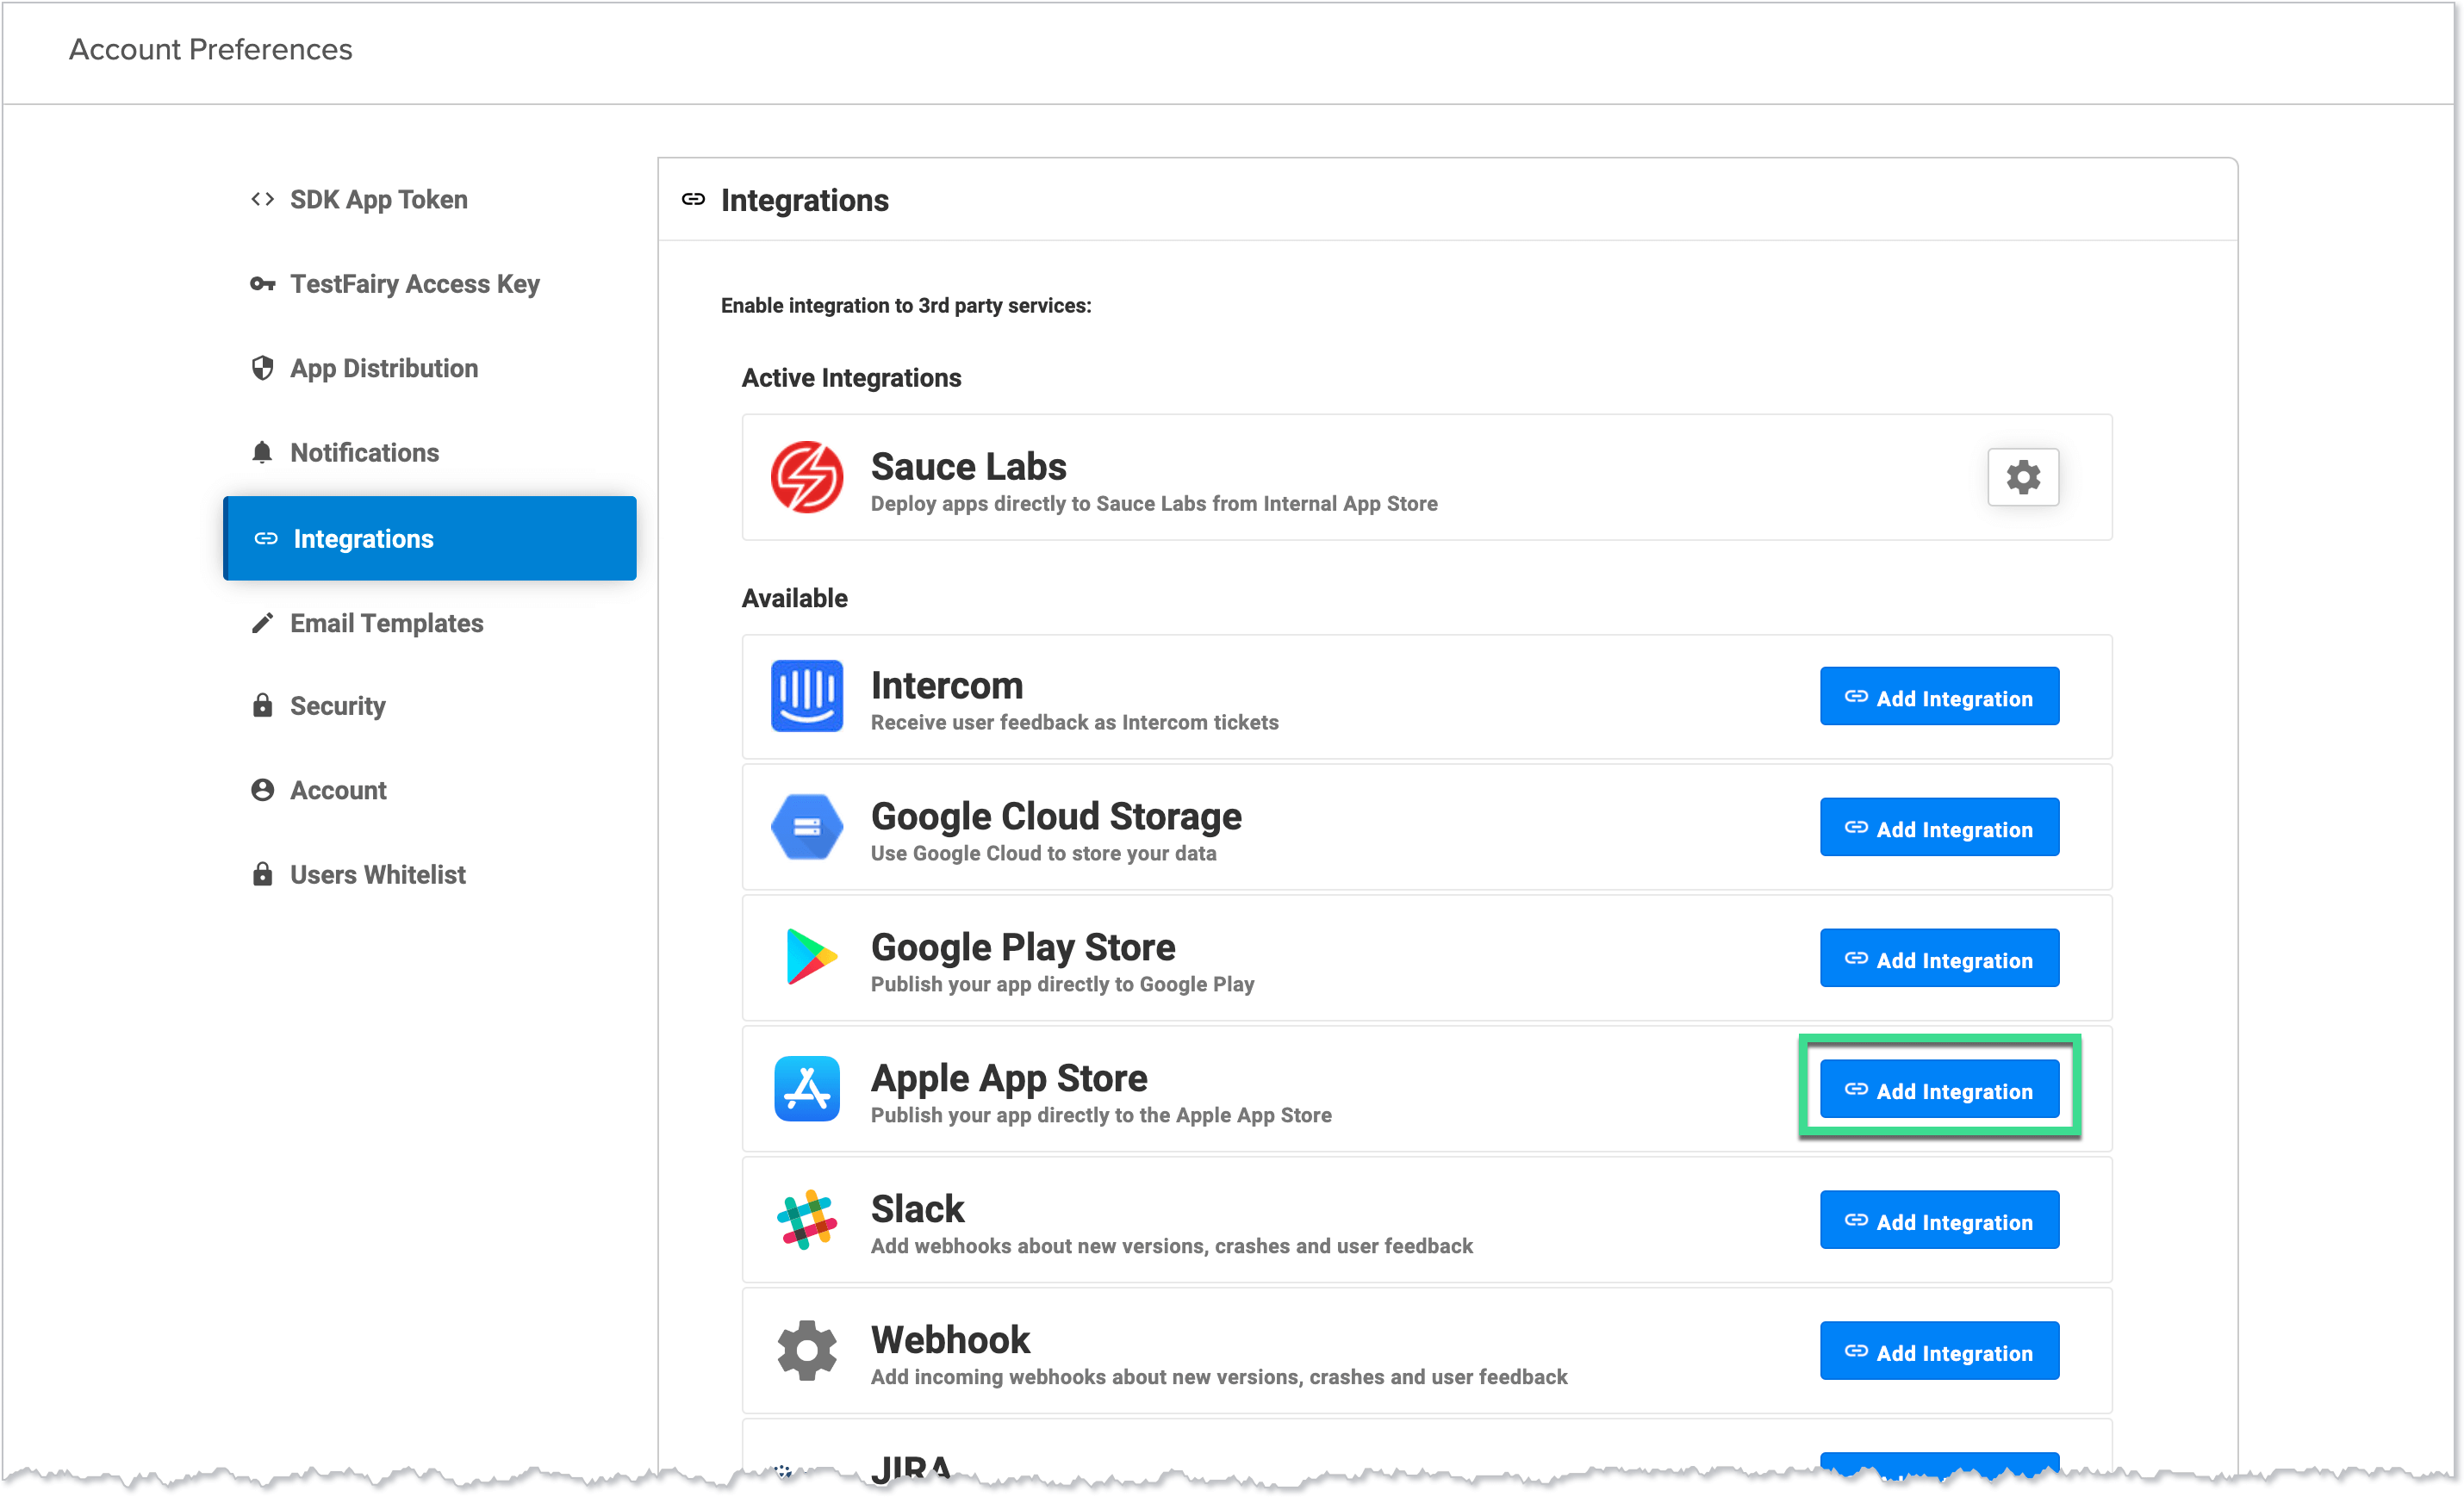Click the Webhook title text

tap(950, 1340)
